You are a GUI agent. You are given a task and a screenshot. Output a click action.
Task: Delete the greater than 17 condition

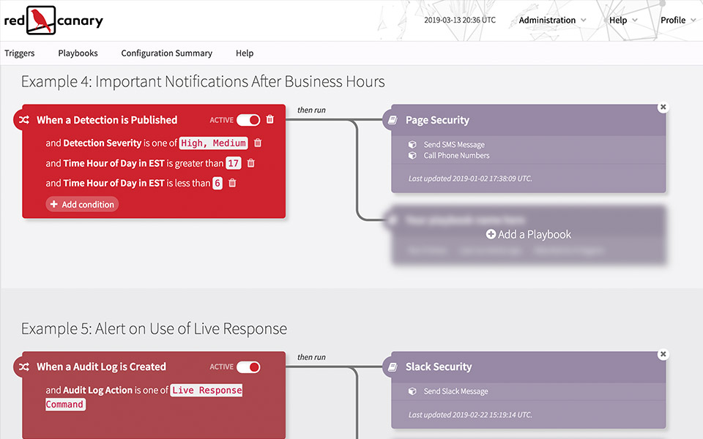[251, 163]
